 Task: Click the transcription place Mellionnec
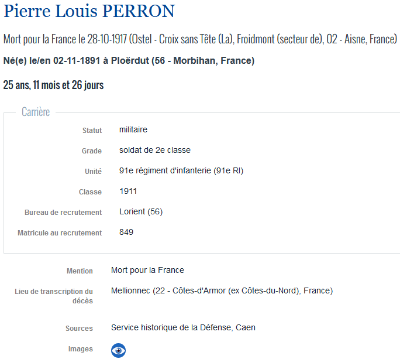coord(222,290)
